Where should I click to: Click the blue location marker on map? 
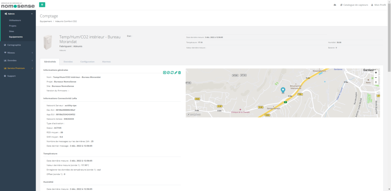(283, 90)
